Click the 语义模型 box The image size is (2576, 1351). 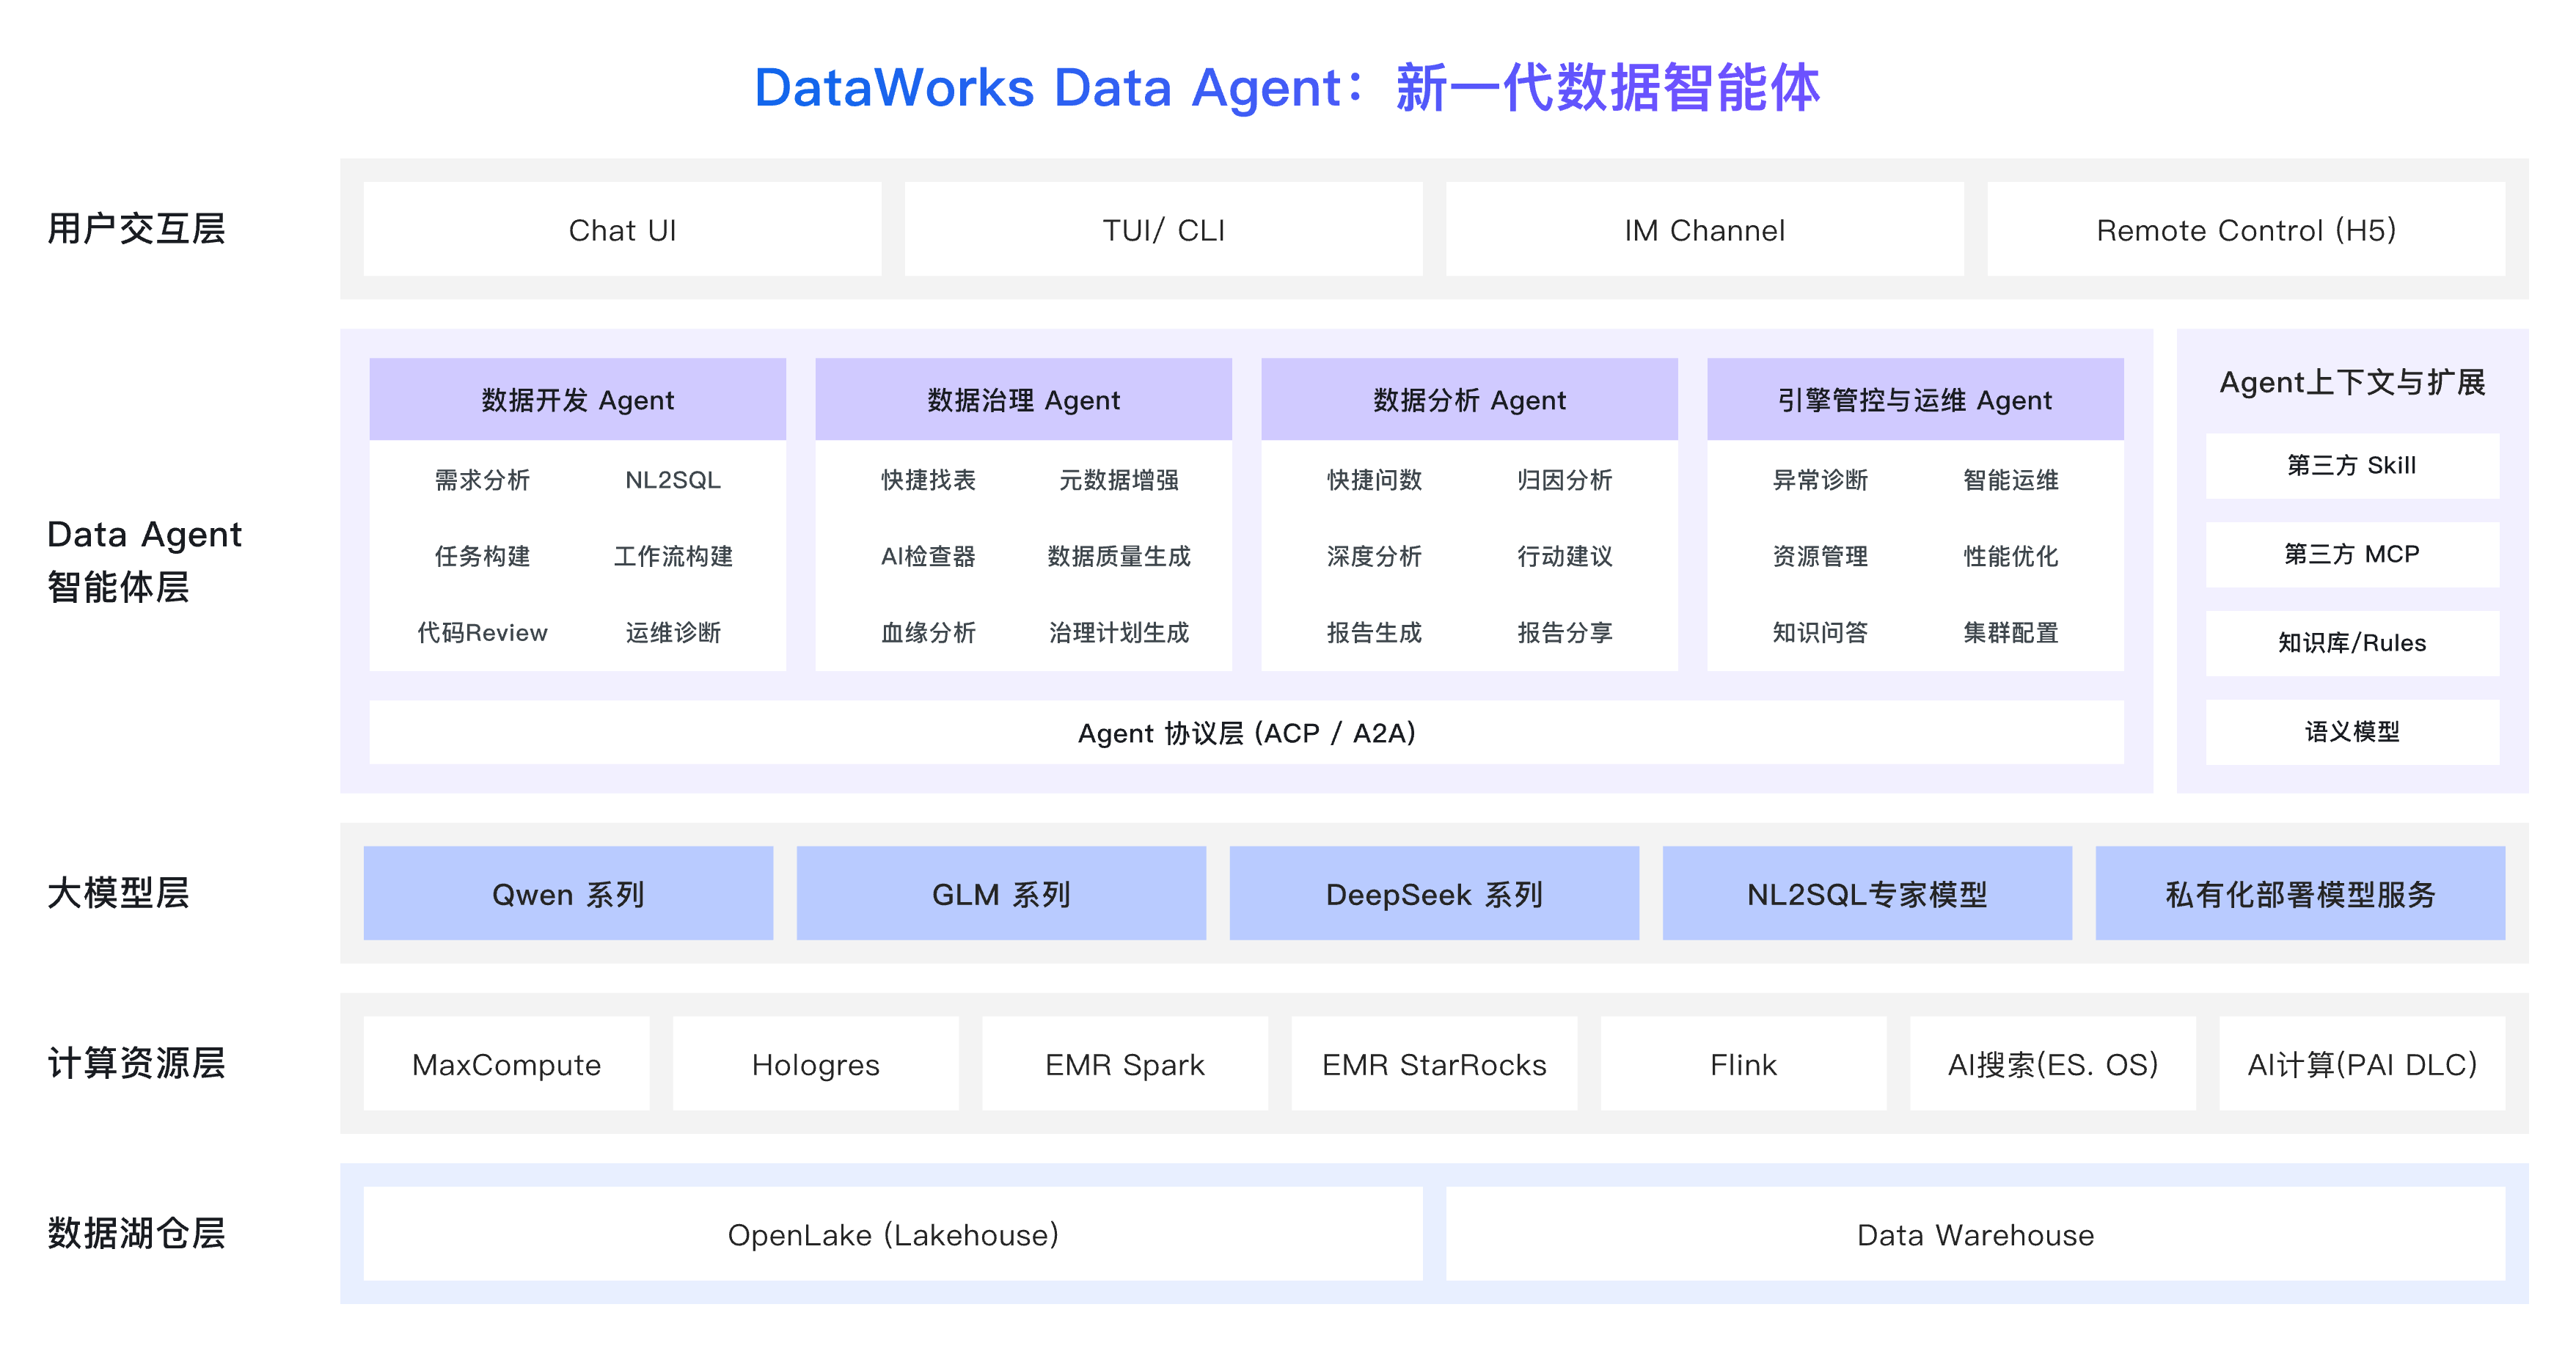click(2352, 732)
